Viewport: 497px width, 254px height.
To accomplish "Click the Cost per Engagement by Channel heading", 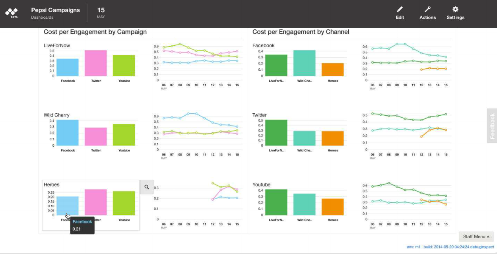I will coord(301,32).
